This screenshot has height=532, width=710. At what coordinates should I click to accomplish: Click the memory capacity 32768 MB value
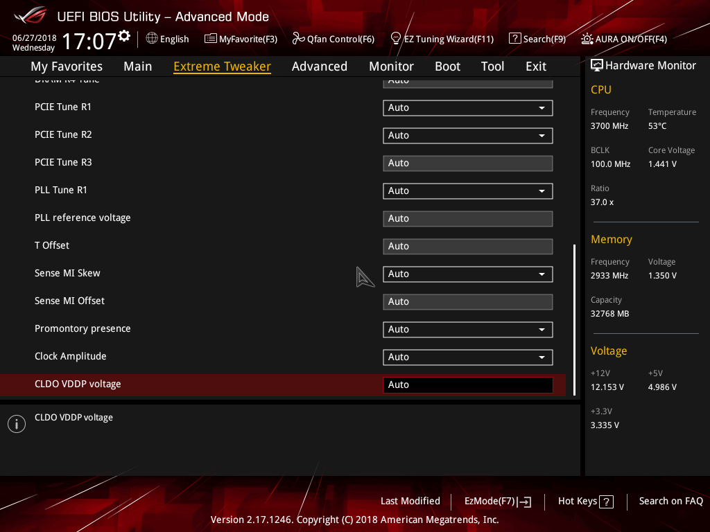click(x=609, y=314)
